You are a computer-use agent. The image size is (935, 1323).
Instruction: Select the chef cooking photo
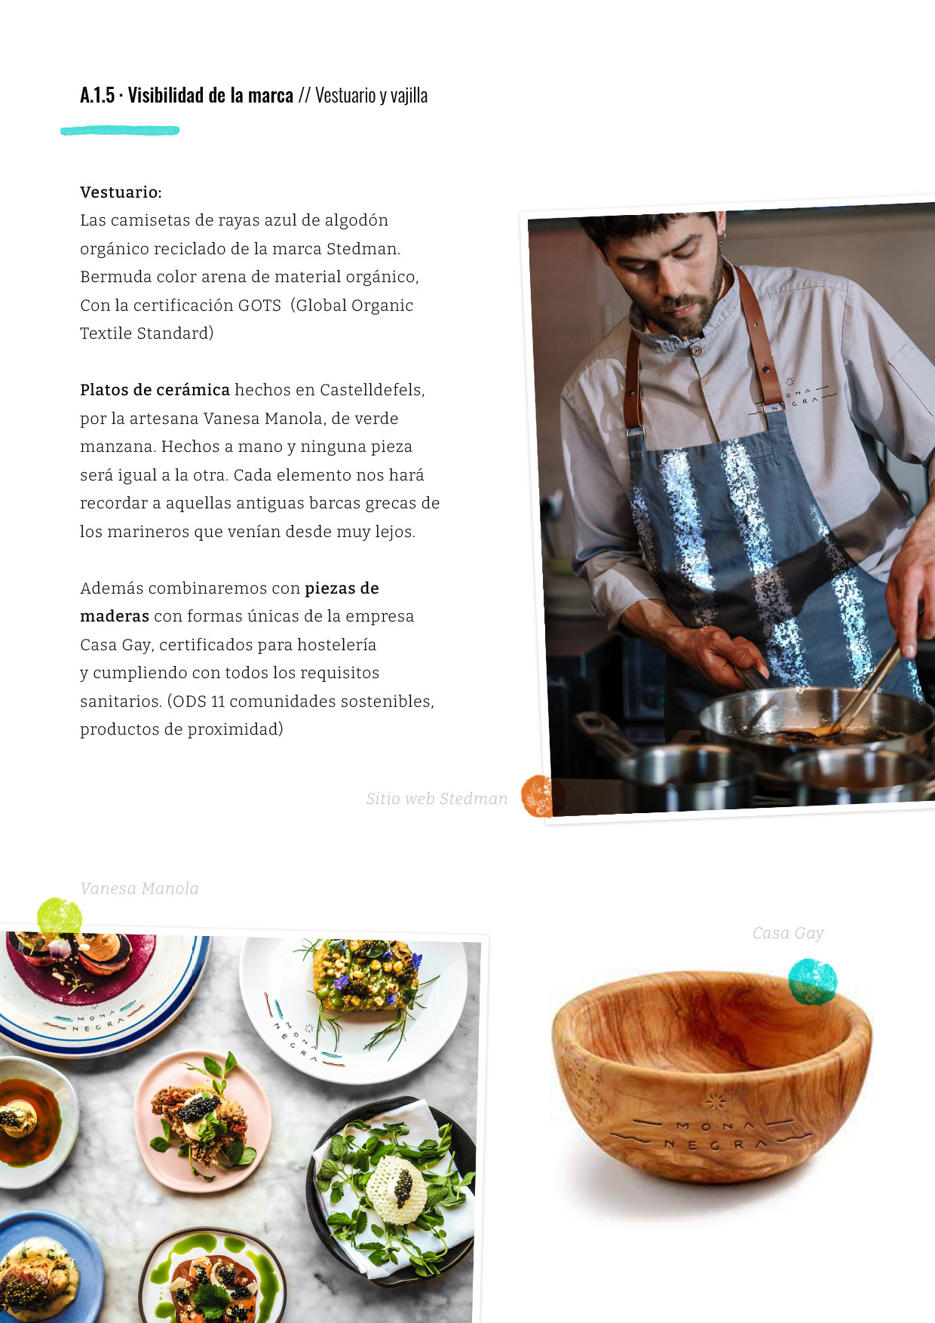click(x=730, y=509)
